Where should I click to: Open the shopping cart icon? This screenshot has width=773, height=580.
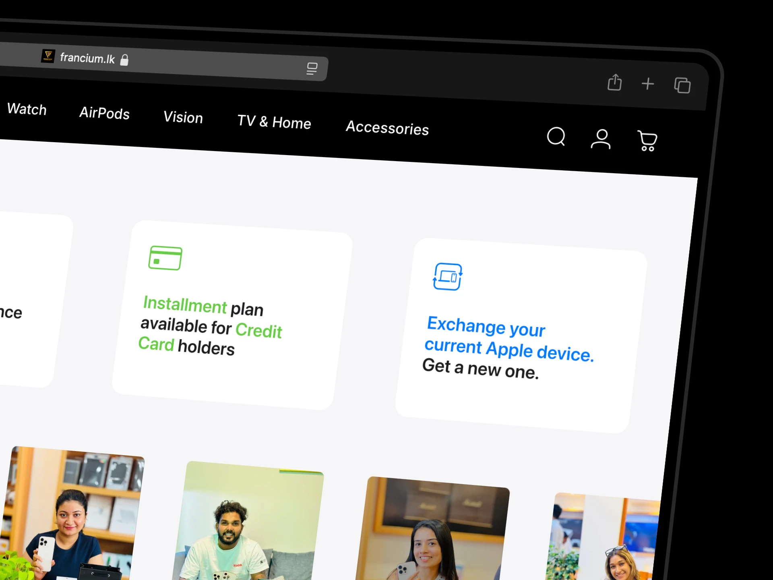pos(647,141)
